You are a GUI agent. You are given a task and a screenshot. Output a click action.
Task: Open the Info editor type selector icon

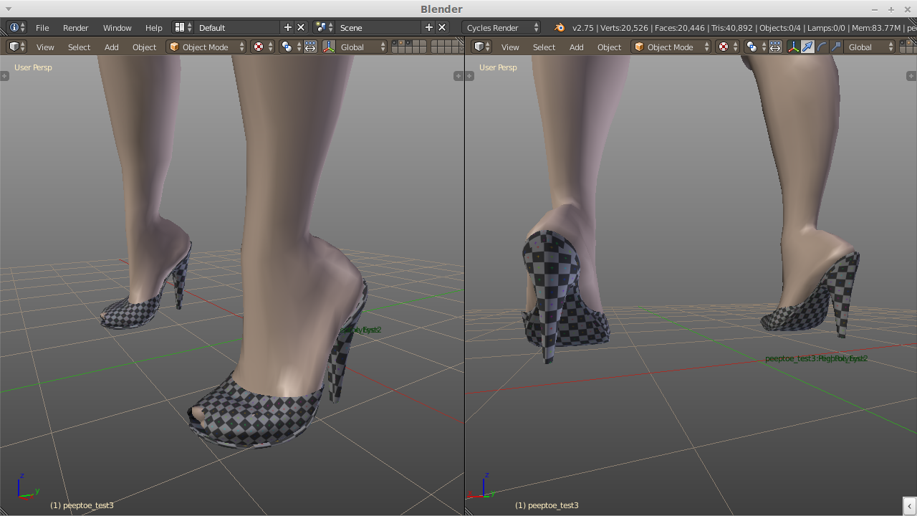tap(16, 27)
